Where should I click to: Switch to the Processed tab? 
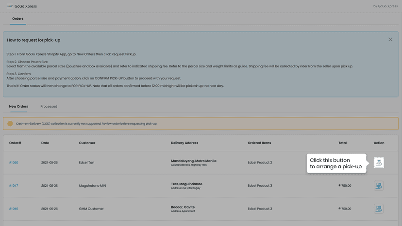coord(49,106)
